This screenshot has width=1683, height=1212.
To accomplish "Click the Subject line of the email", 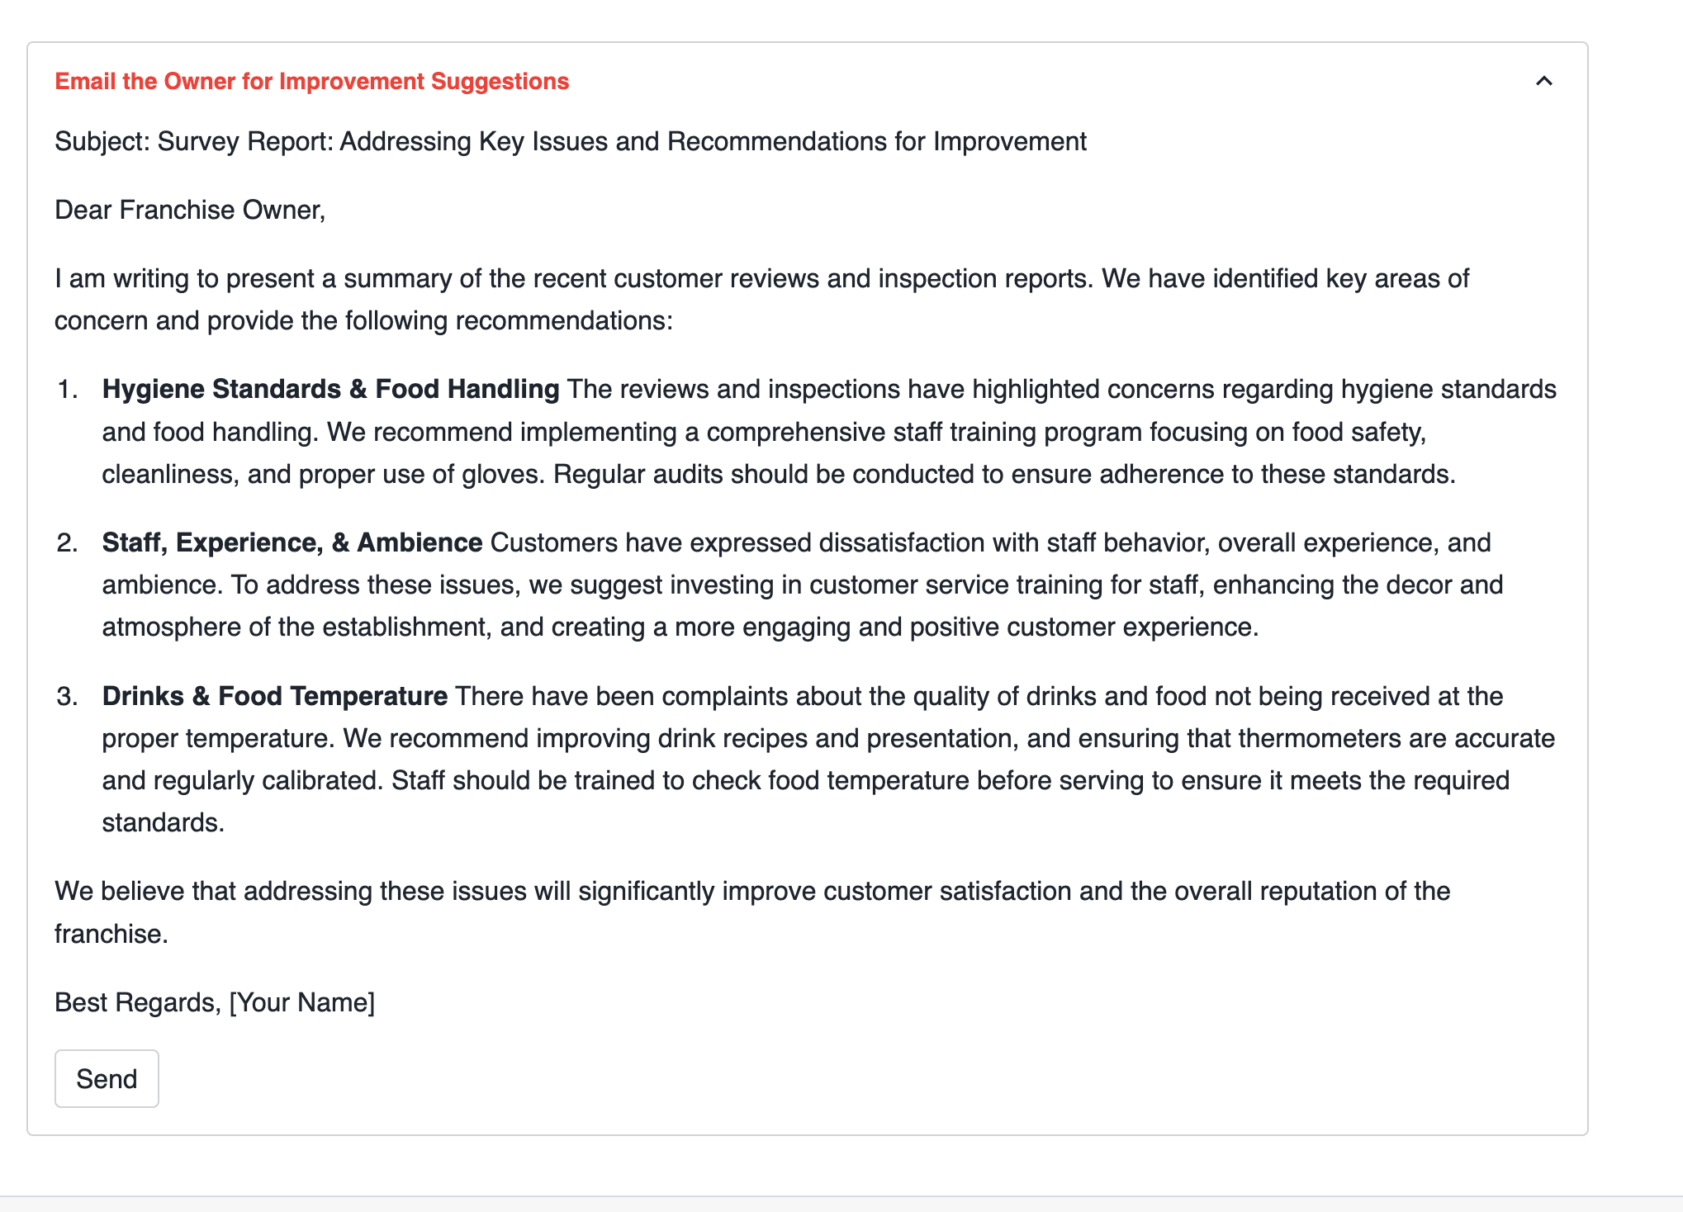I will point(570,141).
